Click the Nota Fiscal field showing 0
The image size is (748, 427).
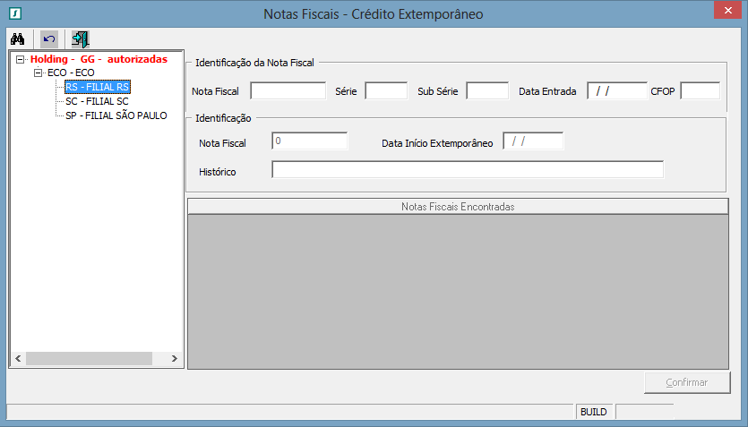pos(310,141)
